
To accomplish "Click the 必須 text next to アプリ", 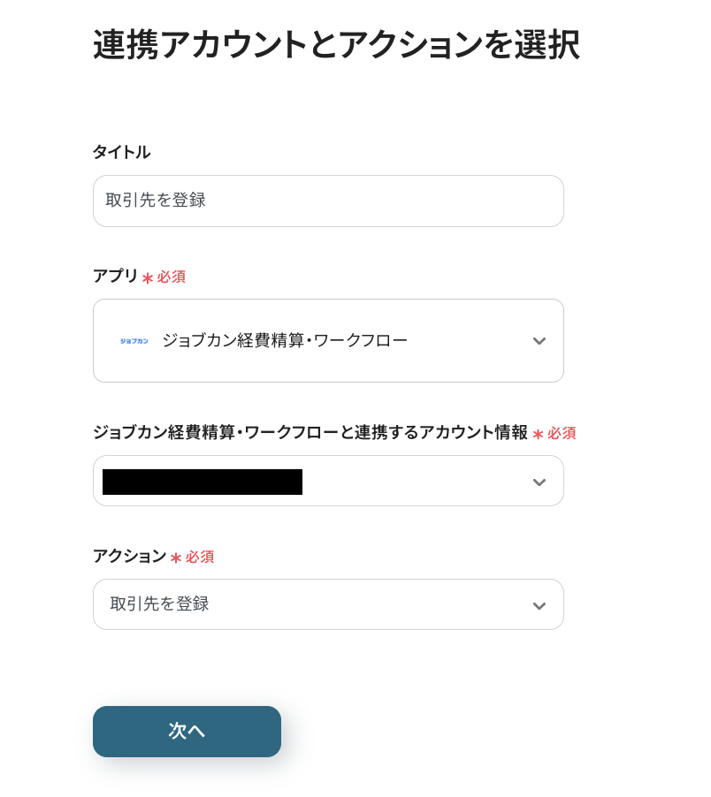I will (x=172, y=277).
